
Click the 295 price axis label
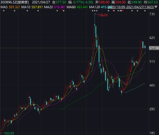click(152, 109)
